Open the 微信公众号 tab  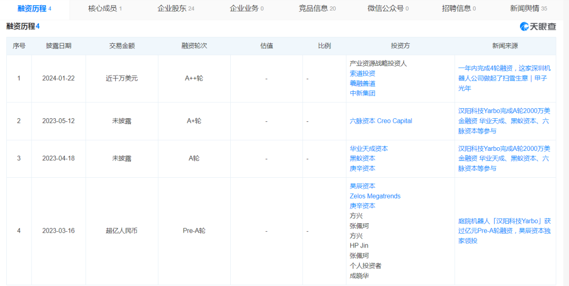(388, 8)
